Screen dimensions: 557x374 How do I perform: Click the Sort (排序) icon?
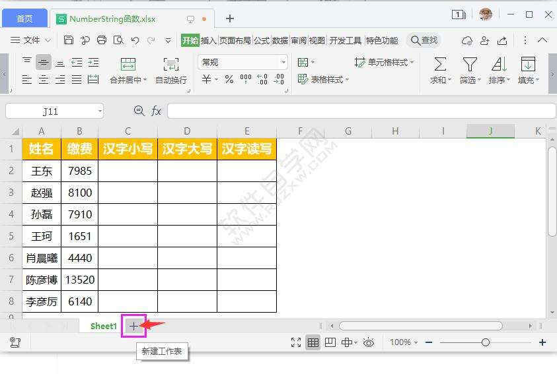[498, 64]
